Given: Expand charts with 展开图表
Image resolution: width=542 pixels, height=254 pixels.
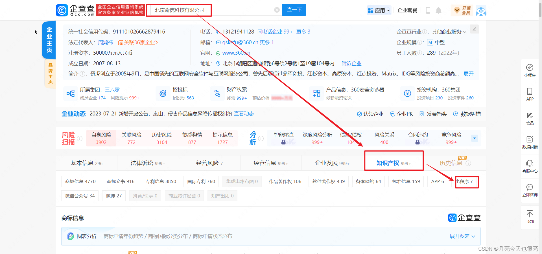Looking at the screenshot, I should click(462, 236).
